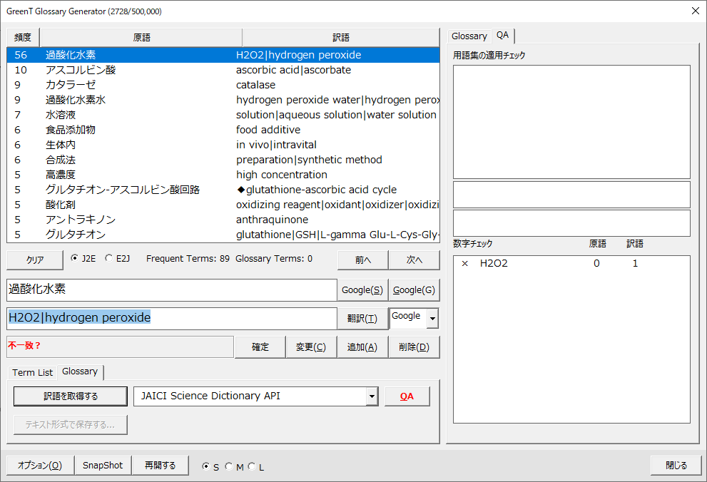Image resolution: width=707 pixels, height=482 pixels.
Task: Click the source term input field 過酸化水素
Action: (171, 289)
